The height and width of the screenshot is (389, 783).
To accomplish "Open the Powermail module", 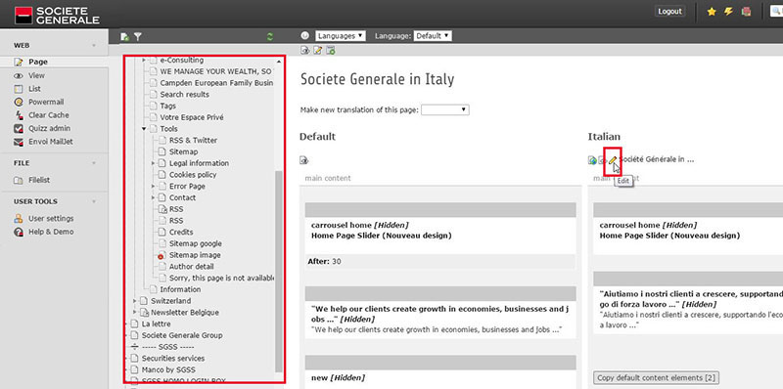I will click(46, 102).
